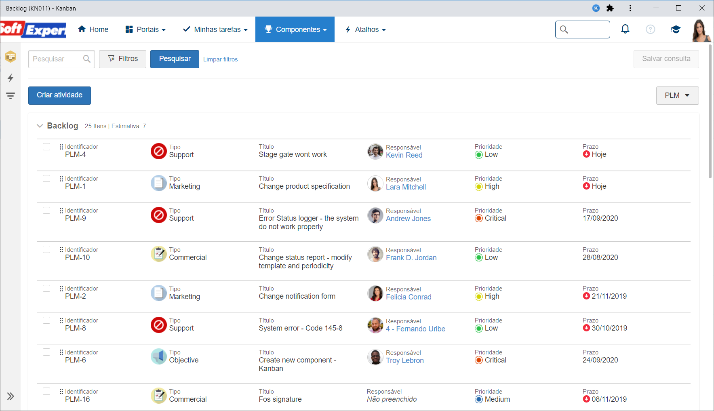This screenshot has height=411, width=714.
Task: Mark the PLM-6 checkbox
Action: point(46,352)
